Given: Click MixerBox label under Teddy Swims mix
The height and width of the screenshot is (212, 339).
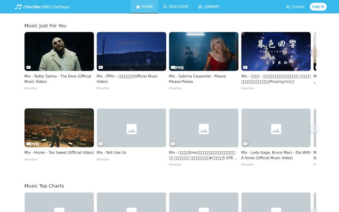Looking at the screenshot, I should pos(31,88).
